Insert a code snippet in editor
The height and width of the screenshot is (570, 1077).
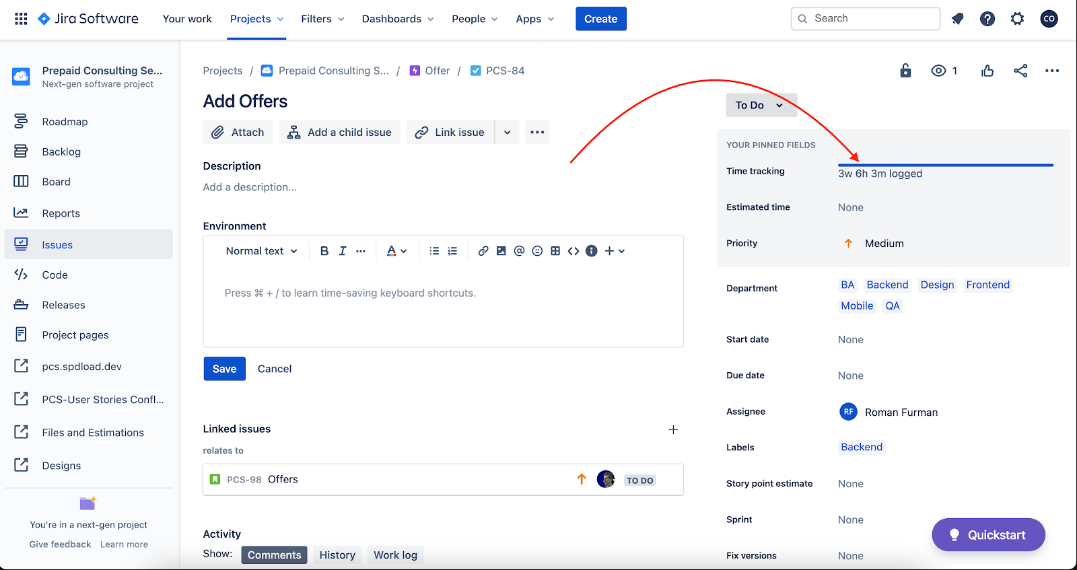click(x=574, y=251)
